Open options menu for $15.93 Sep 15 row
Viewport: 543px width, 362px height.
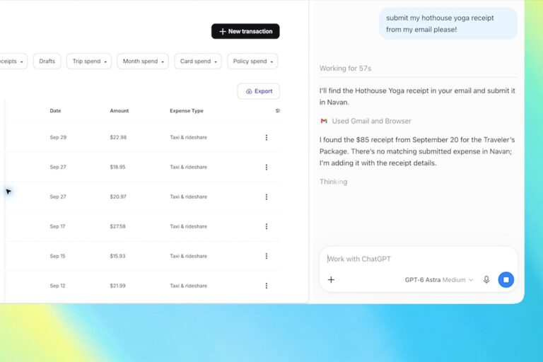click(x=267, y=256)
